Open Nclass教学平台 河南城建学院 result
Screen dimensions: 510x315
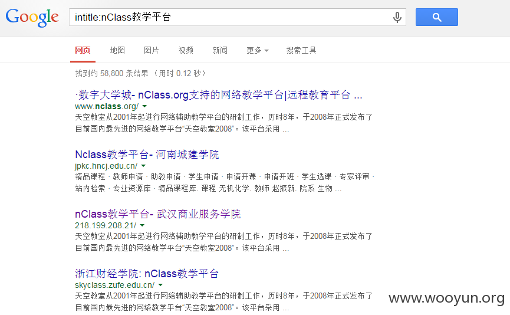(x=147, y=154)
